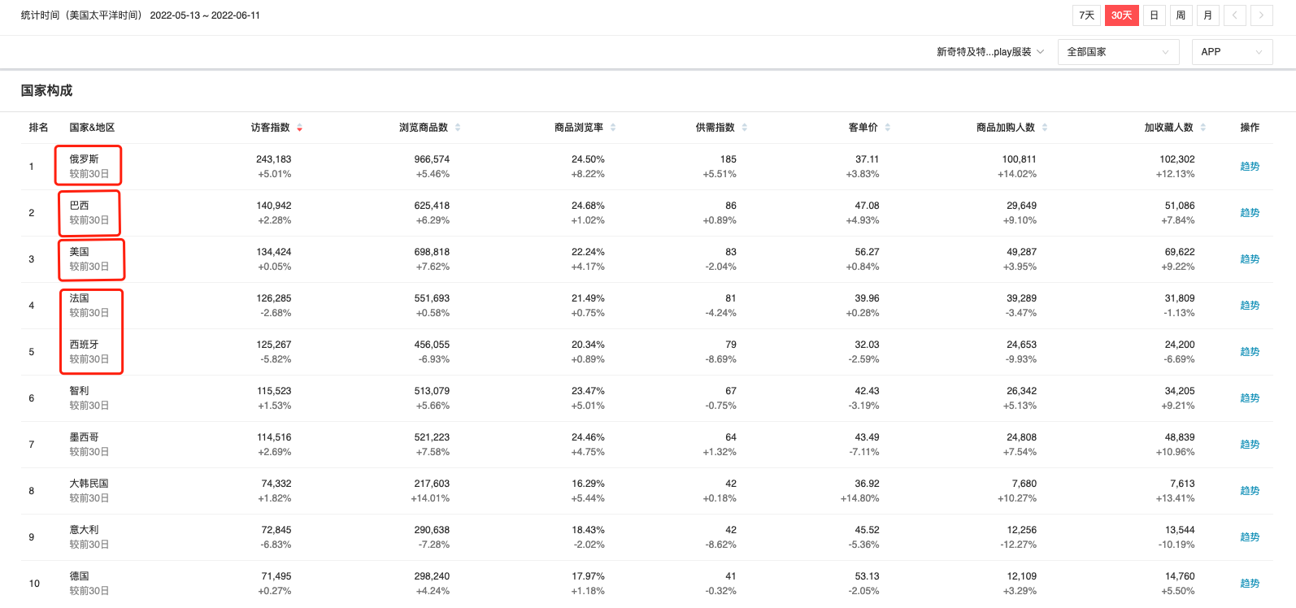Click favorites value 102,302
Screen dimensions: 1296x608
click(1176, 159)
